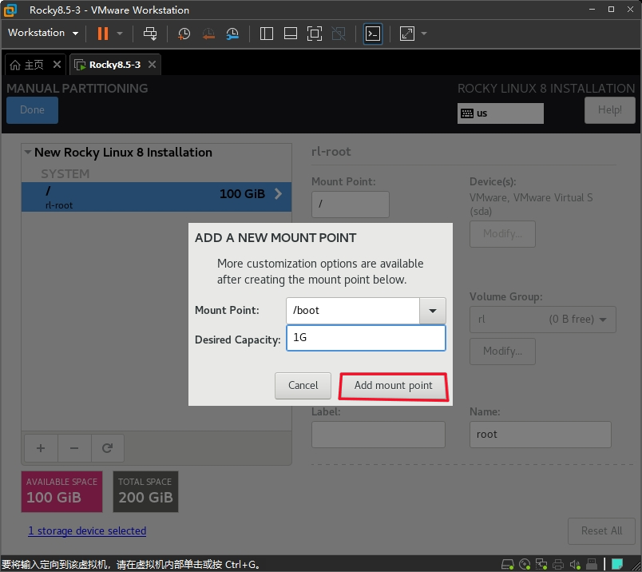The width and height of the screenshot is (642, 572).
Task: Click the Reset All button
Action: pos(601,531)
